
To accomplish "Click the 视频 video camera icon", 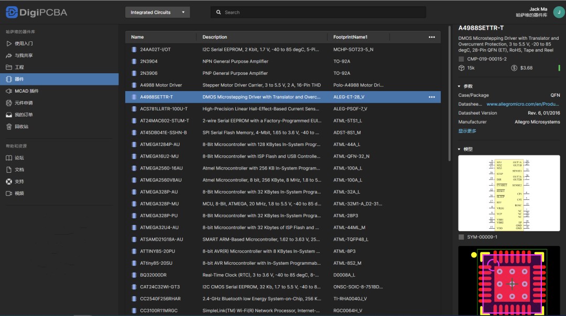I will point(9,194).
